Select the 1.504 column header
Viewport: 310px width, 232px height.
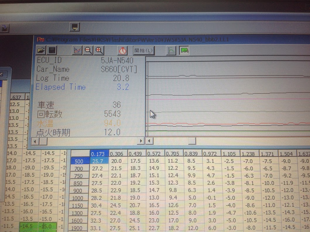tap(287, 154)
